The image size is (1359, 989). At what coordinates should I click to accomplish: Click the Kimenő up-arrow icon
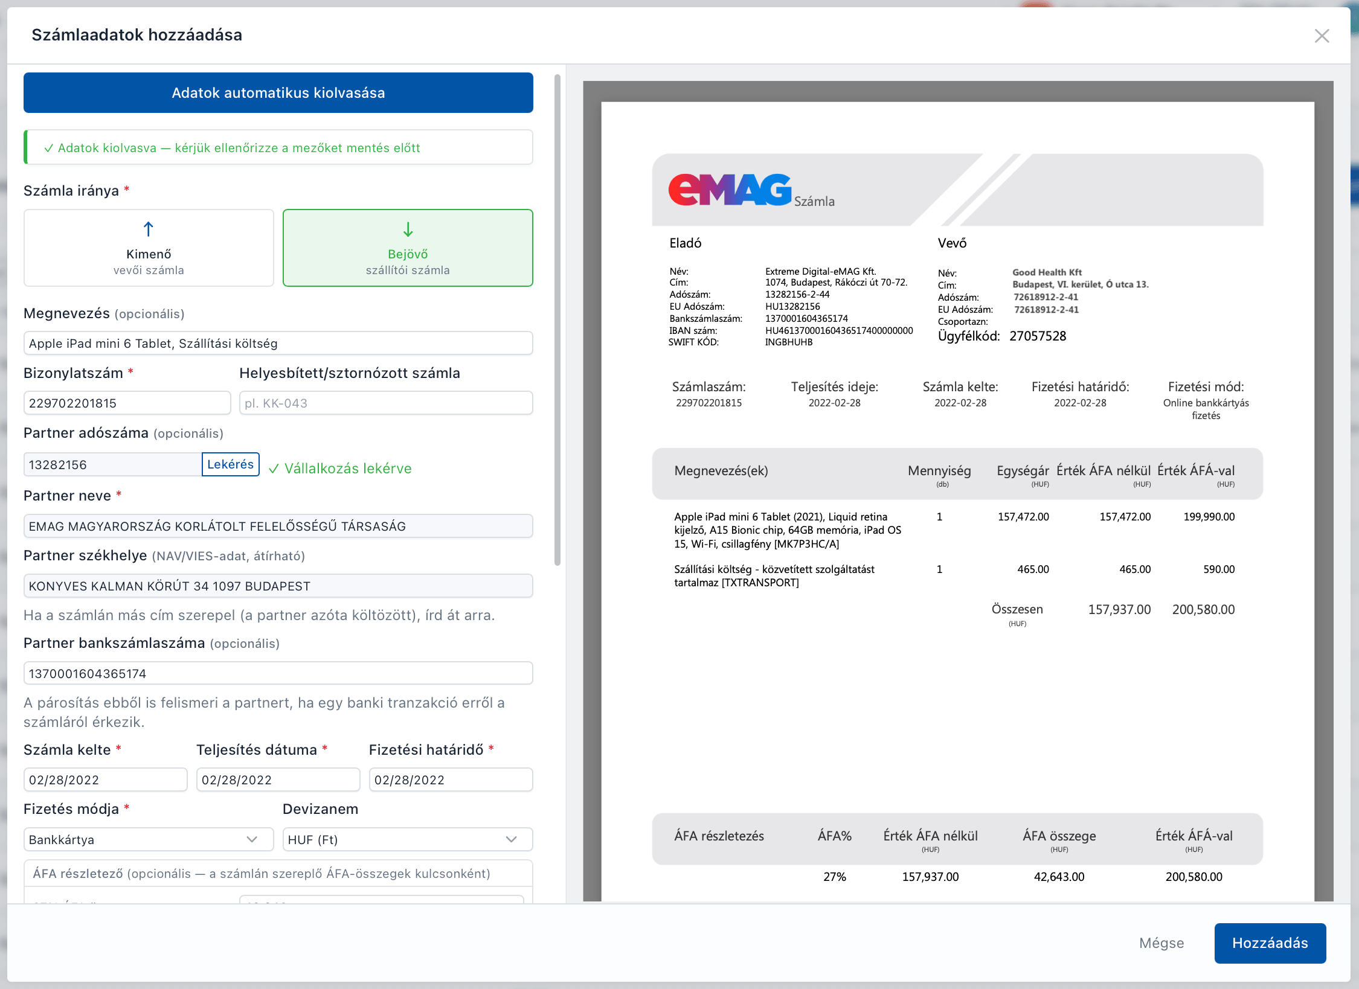click(x=149, y=229)
